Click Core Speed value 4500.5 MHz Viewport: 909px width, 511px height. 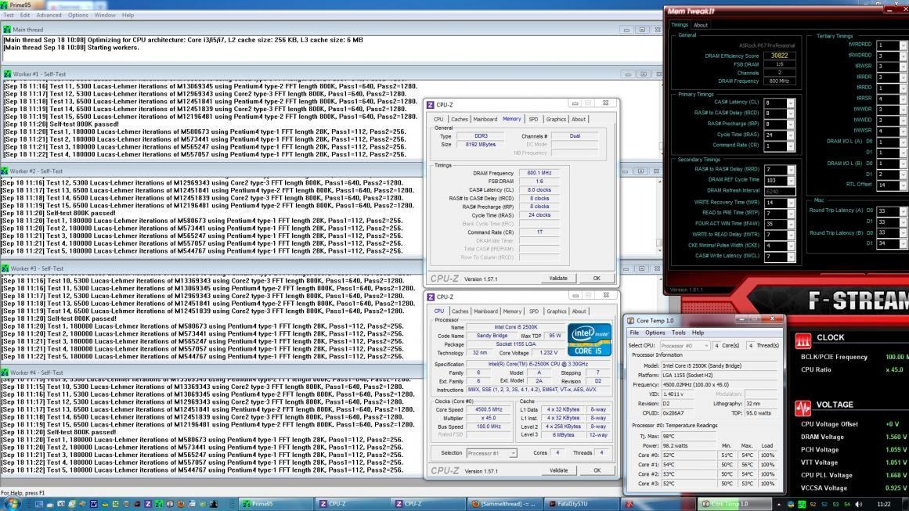(x=489, y=409)
